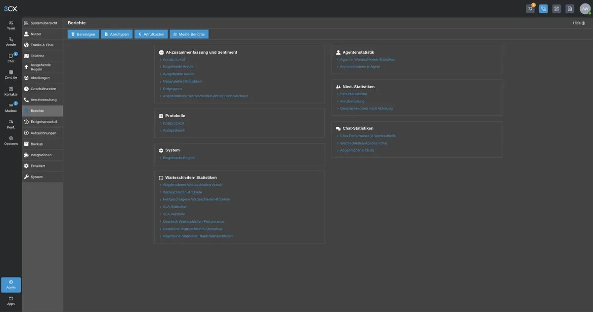Open Fehlgeschlagene Warteschleifen-Rückrufe report
The image size is (593, 312).
197,199
